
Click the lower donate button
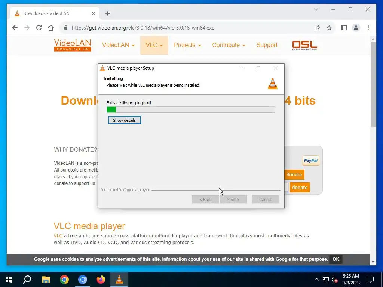pyautogui.click(x=300, y=188)
